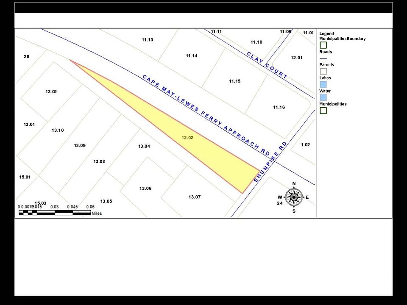The image size is (407, 305).
Task: Pick parcel 11.14 on the map
Action: [191, 56]
